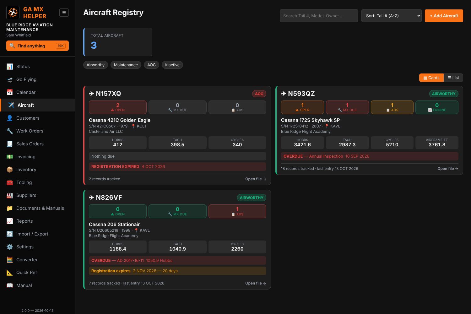The height and width of the screenshot is (314, 471).
Task: Click the OVERDUE Annual Inspection alert
Action: pyautogui.click(x=370, y=156)
